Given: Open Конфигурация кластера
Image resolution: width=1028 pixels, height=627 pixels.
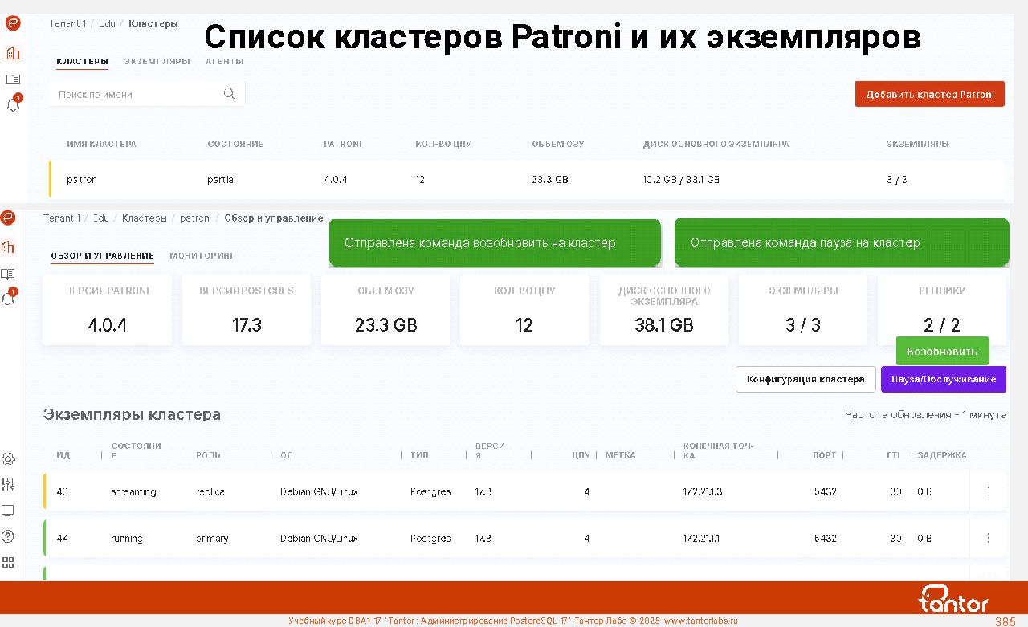Looking at the screenshot, I should [x=805, y=379].
